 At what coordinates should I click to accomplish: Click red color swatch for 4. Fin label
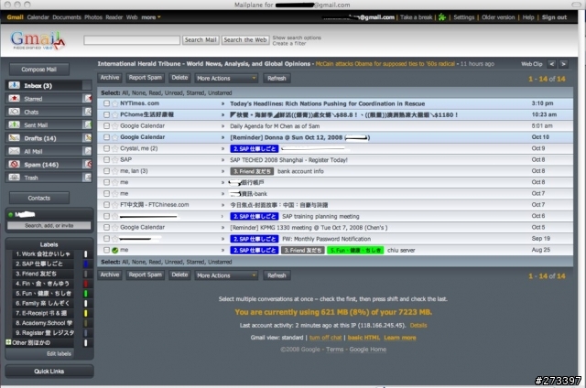coord(85,284)
